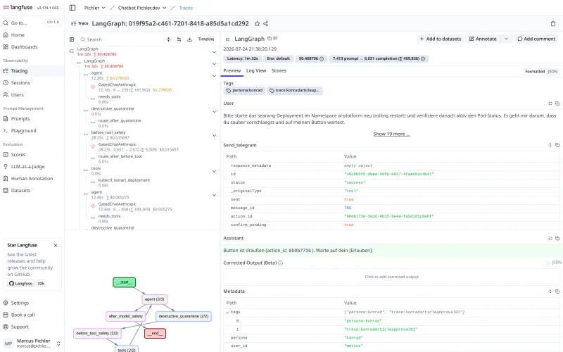Toggle the sidebar panel icon in top bar
This screenshot has width=563, height=352.
[x=72, y=8]
